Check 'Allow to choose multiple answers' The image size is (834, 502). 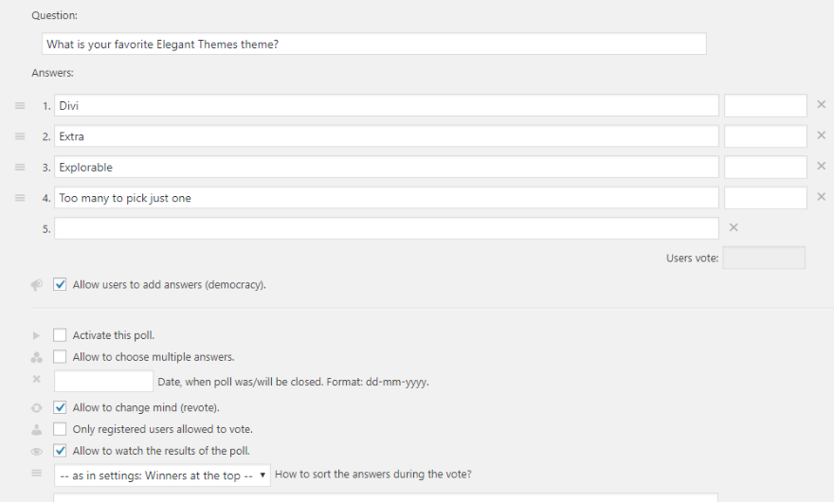[x=61, y=357]
